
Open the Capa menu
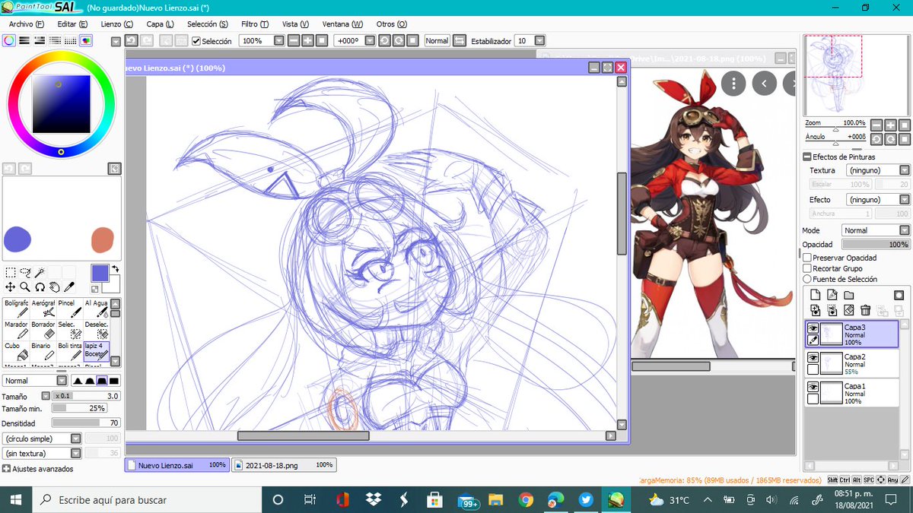tap(160, 24)
